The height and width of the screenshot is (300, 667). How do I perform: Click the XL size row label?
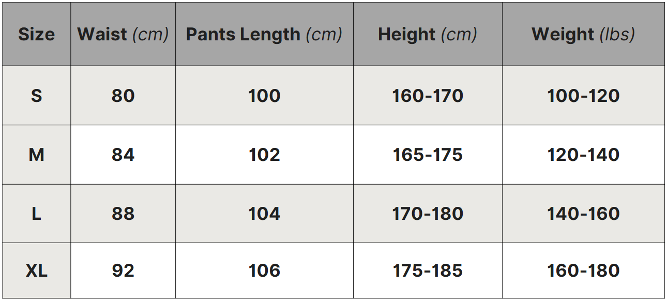click(x=36, y=271)
